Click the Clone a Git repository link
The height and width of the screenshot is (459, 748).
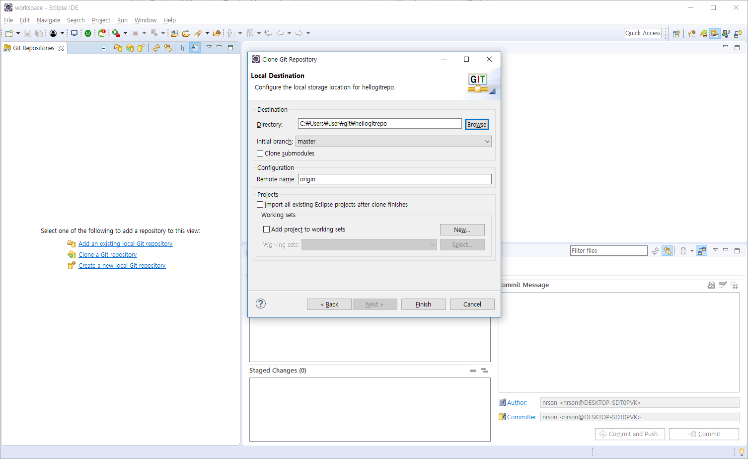[x=107, y=255]
